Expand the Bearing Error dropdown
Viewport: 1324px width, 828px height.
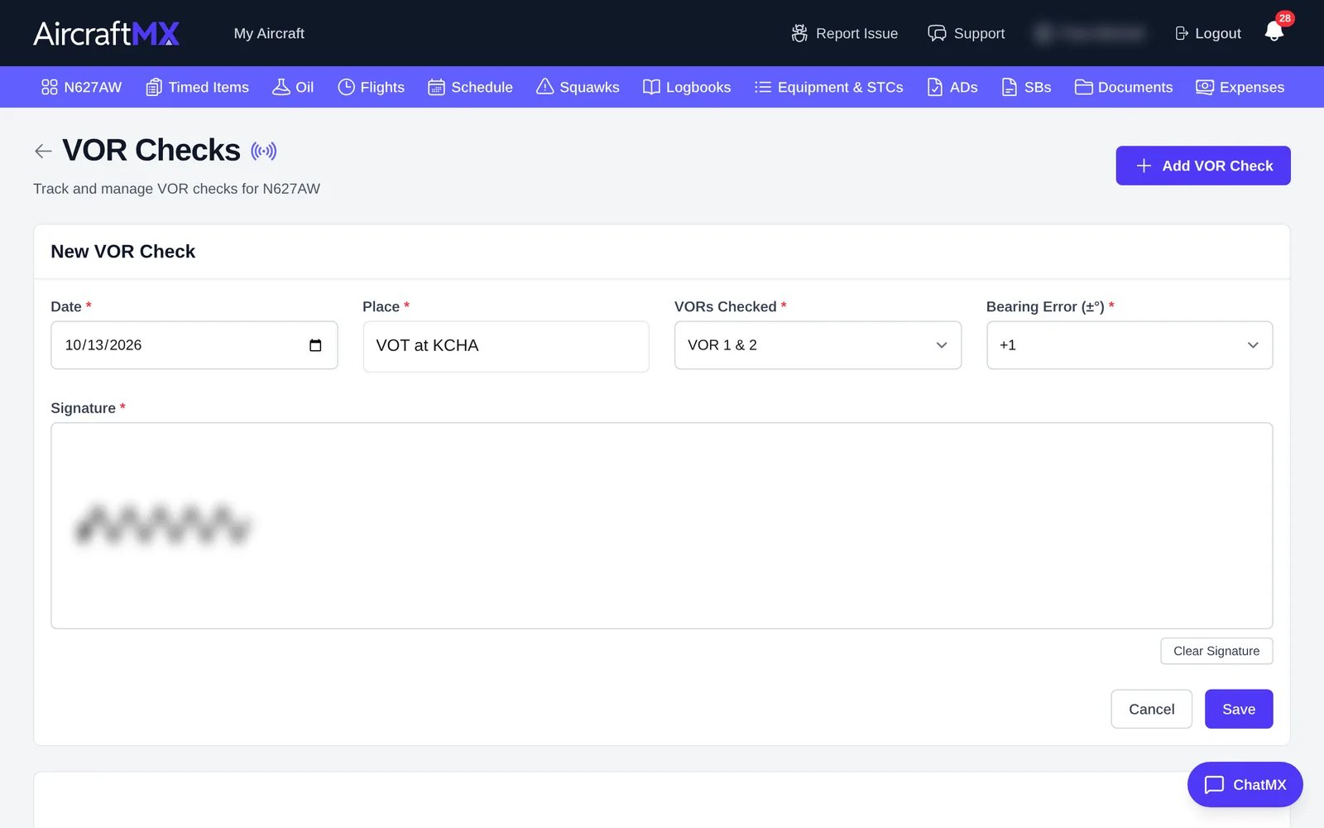coord(1130,345)
